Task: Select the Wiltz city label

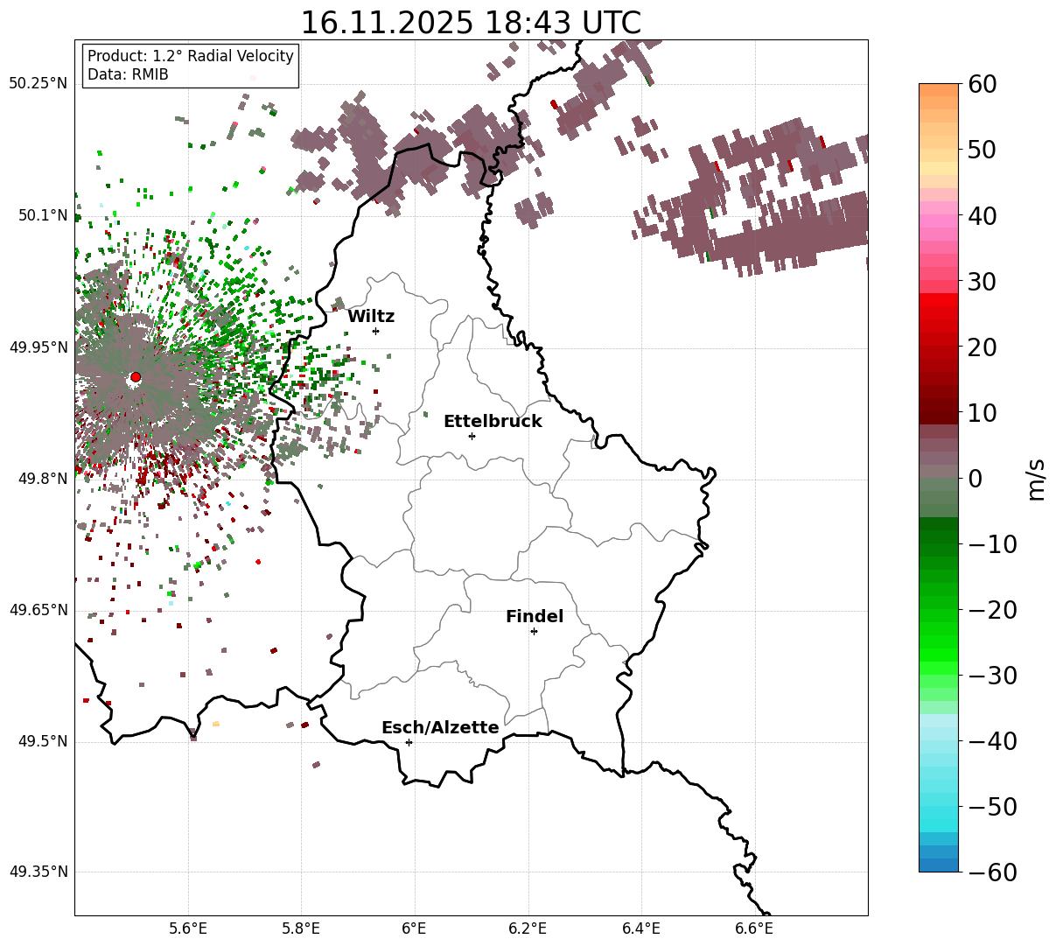Action: click(x=371, y=317)
